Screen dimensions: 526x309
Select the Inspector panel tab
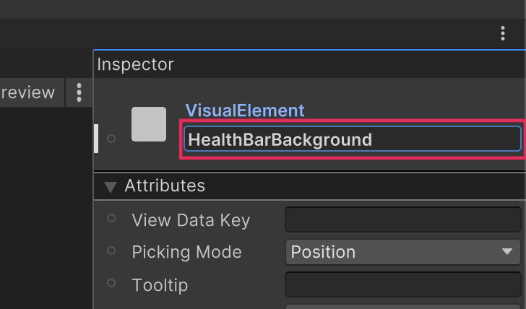[136, 64]
